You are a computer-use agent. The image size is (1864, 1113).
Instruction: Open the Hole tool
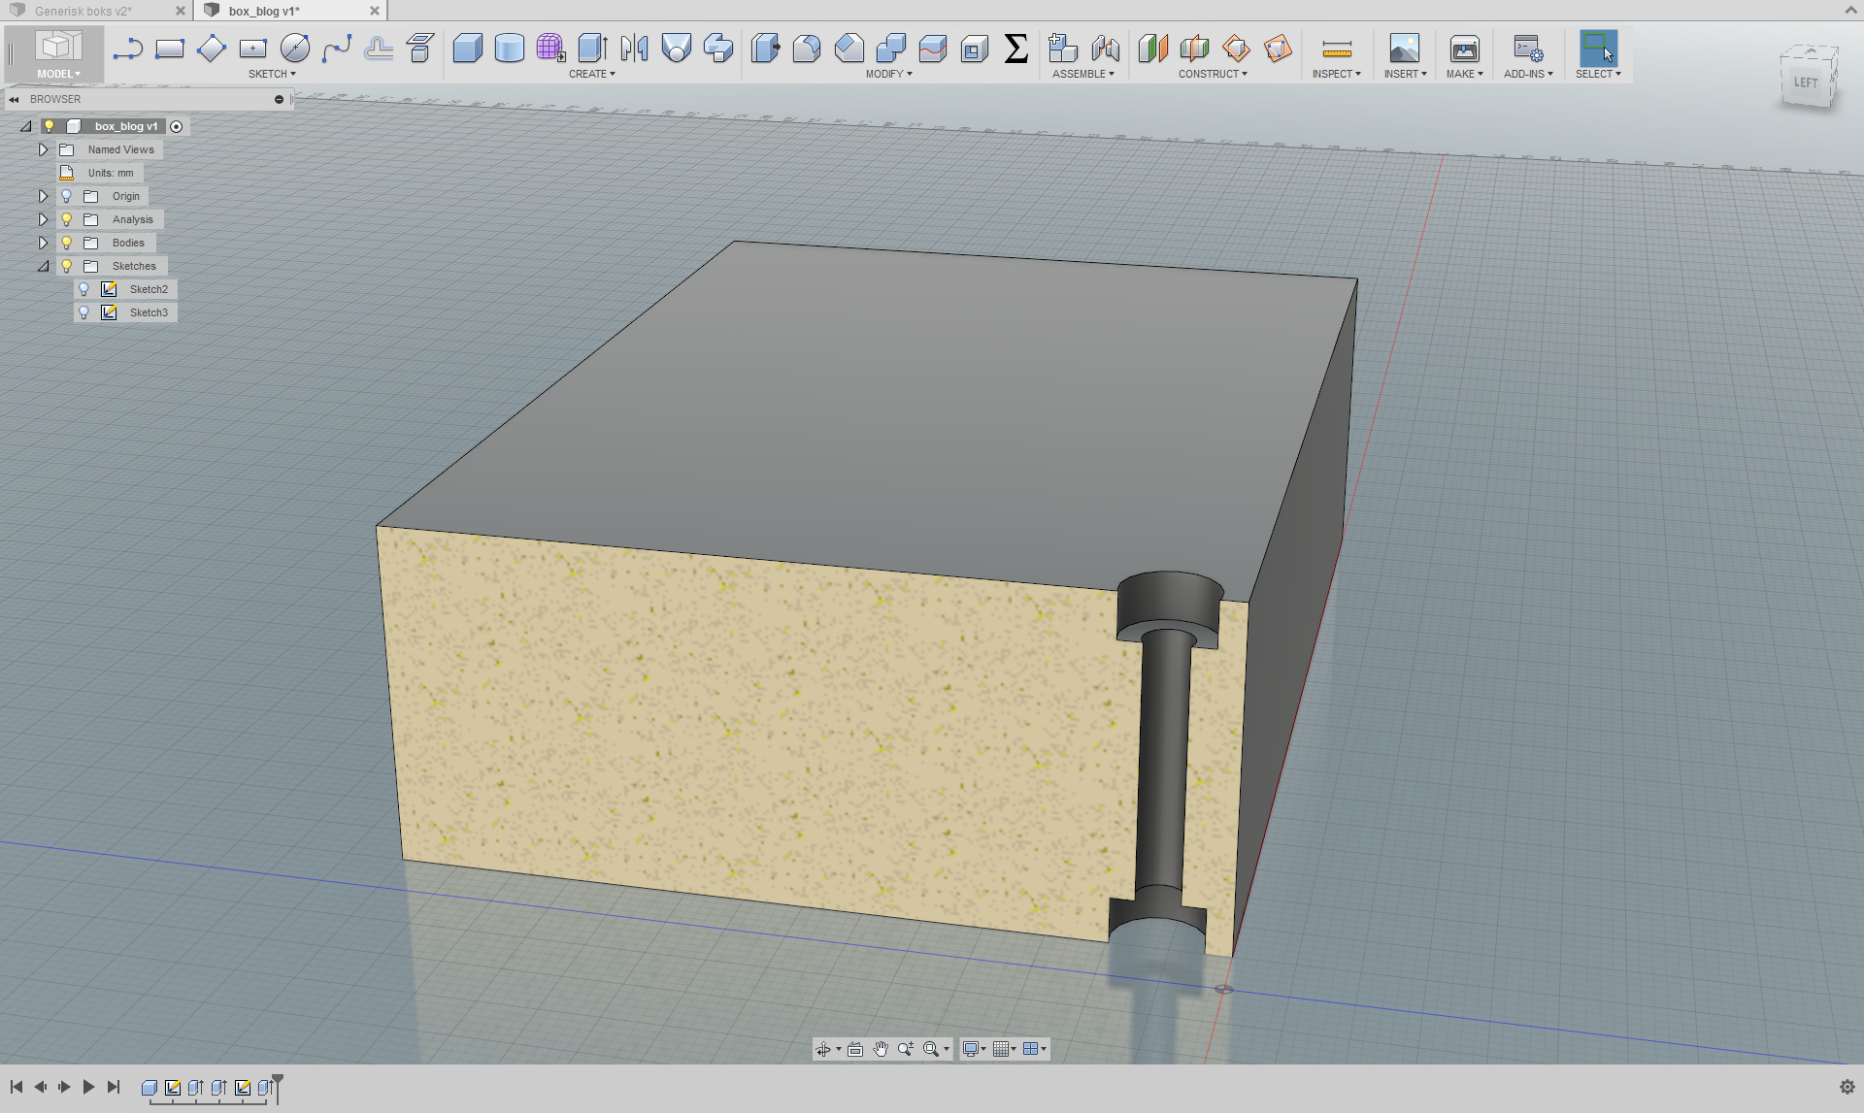[x=677, y=48]
